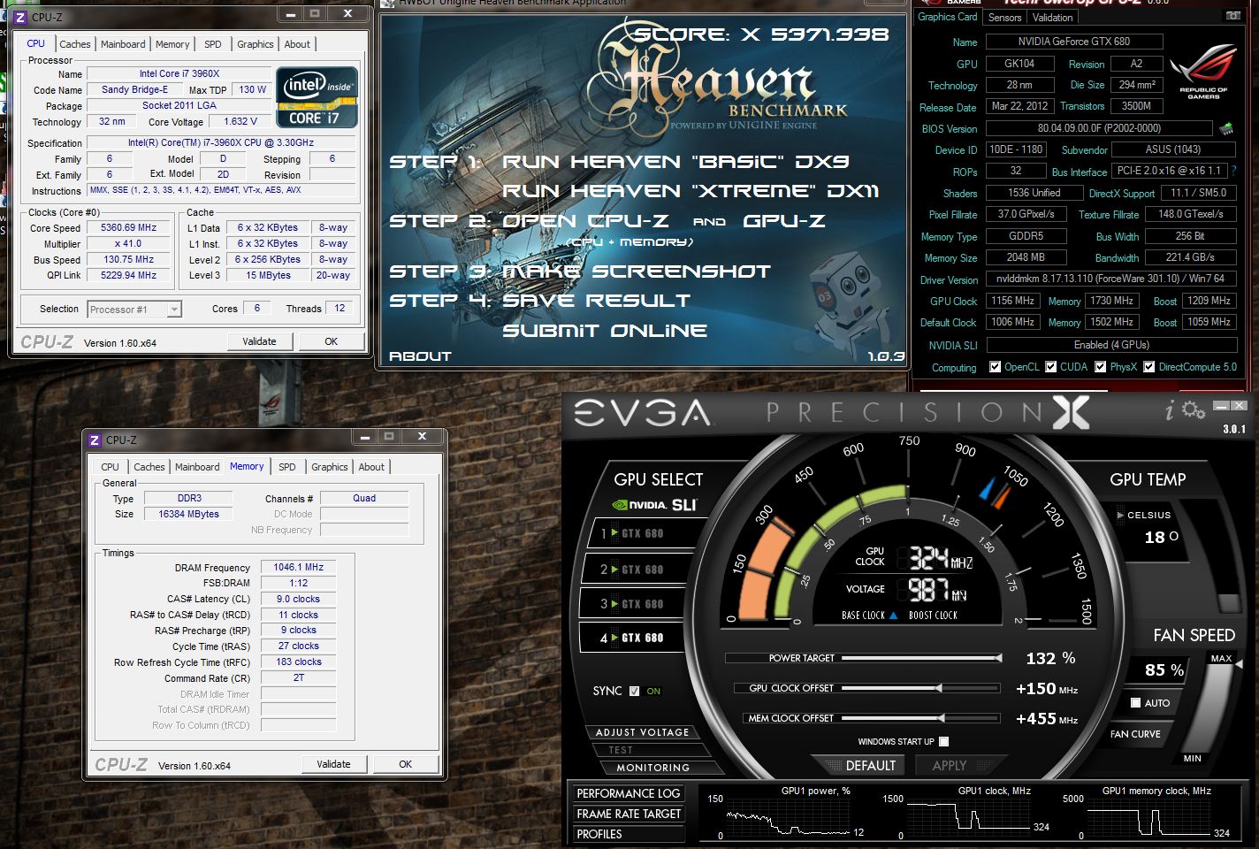Open Precision X info icon
This screenshot has width=1259, height=849.
tap(1169, 410)
